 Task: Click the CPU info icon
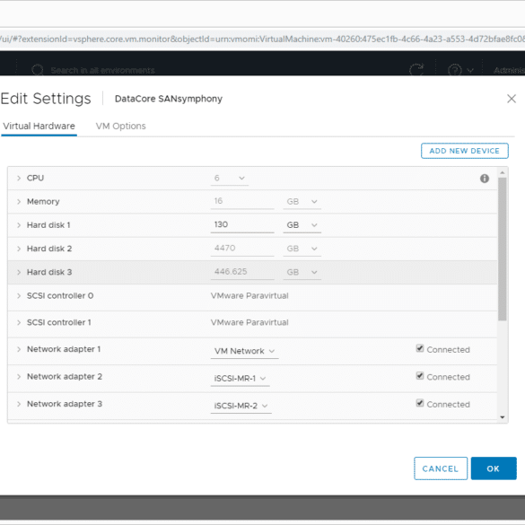tap(484, 179)
